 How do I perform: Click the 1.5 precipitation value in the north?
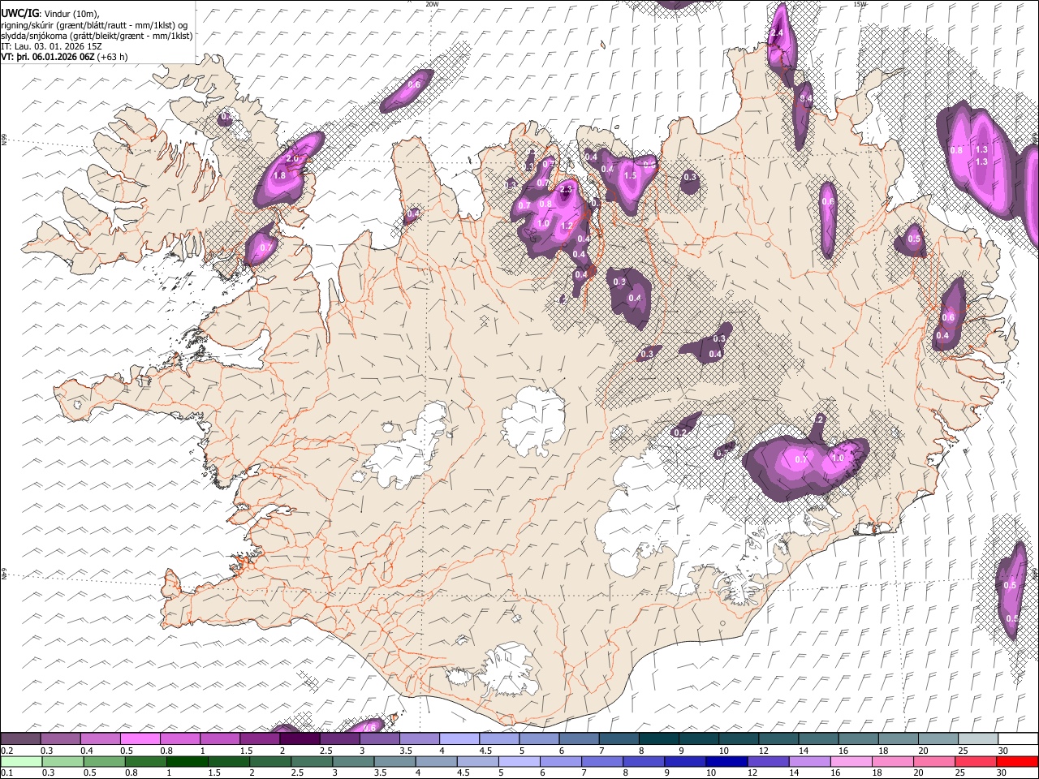630,176
